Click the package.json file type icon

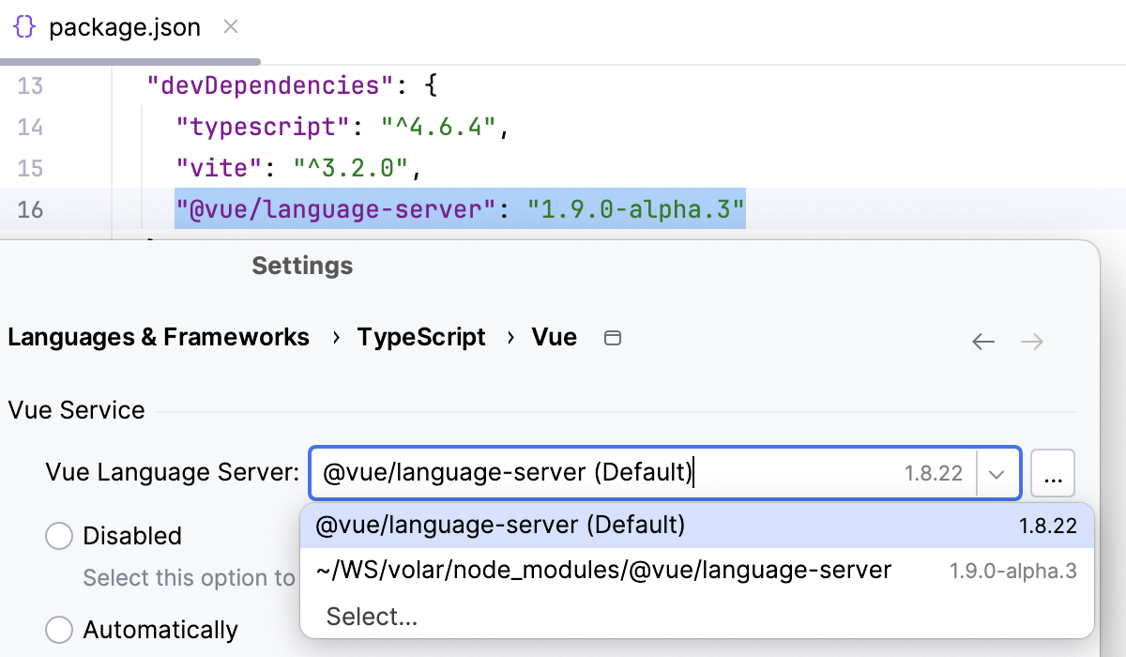pyautogui.click(x=24, y=27)
